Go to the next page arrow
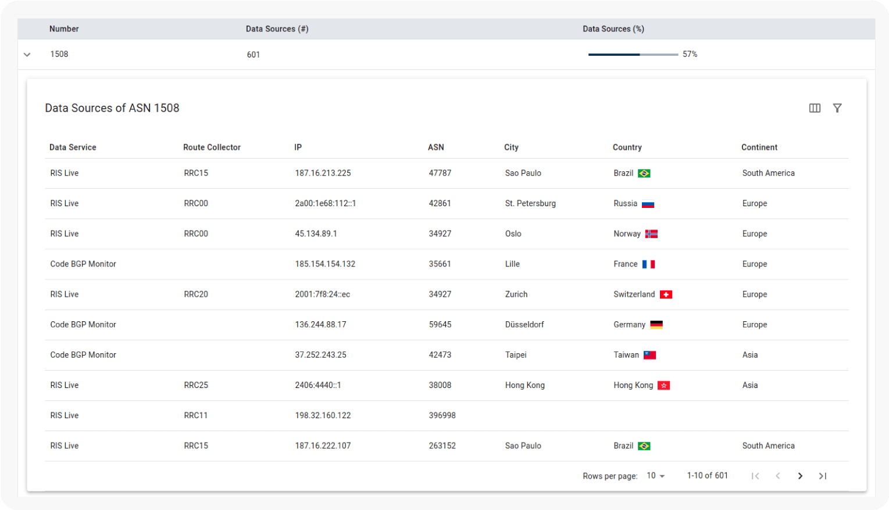The width and height of the screenshot is (889, 510). point(800,476)
